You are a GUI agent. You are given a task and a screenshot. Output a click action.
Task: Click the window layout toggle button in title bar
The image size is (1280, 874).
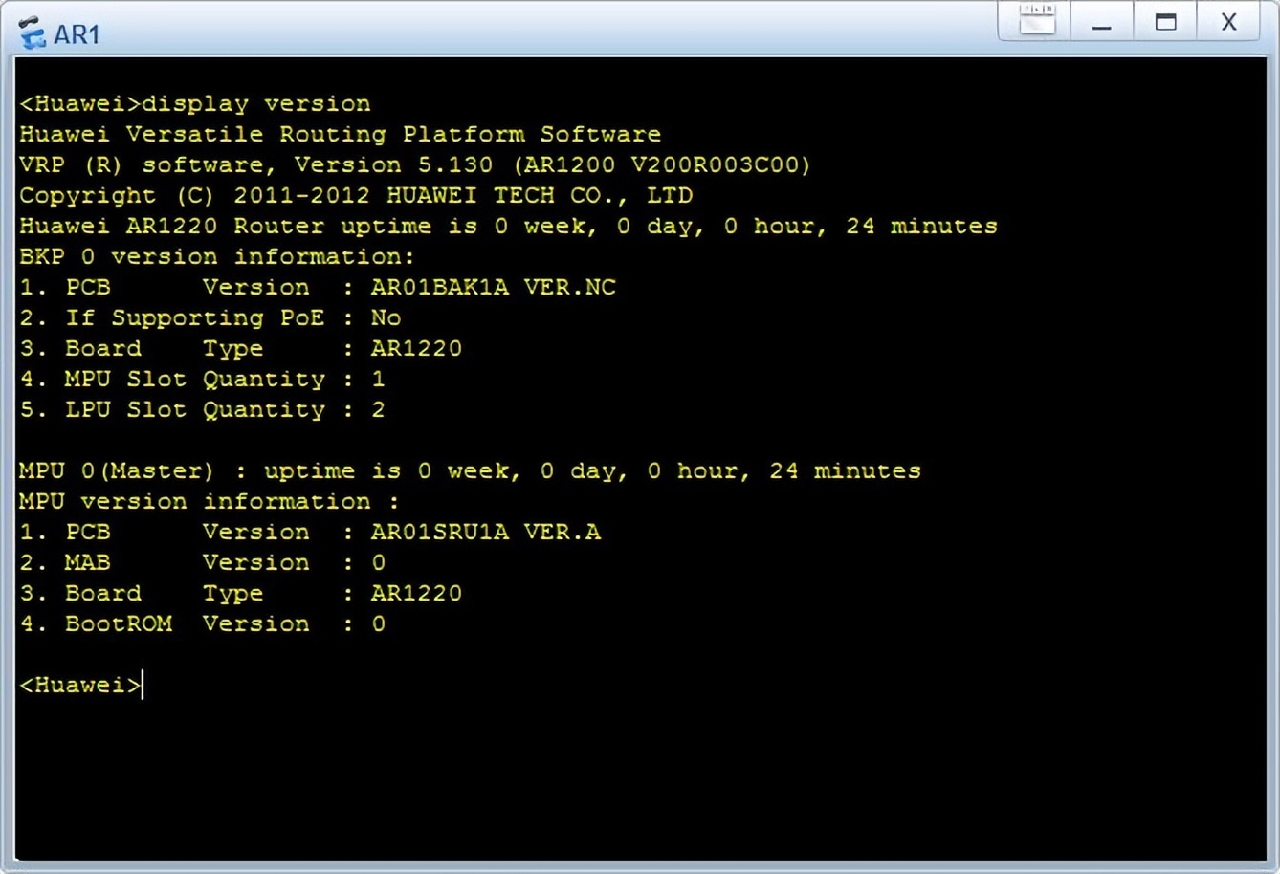(1037, 20)
